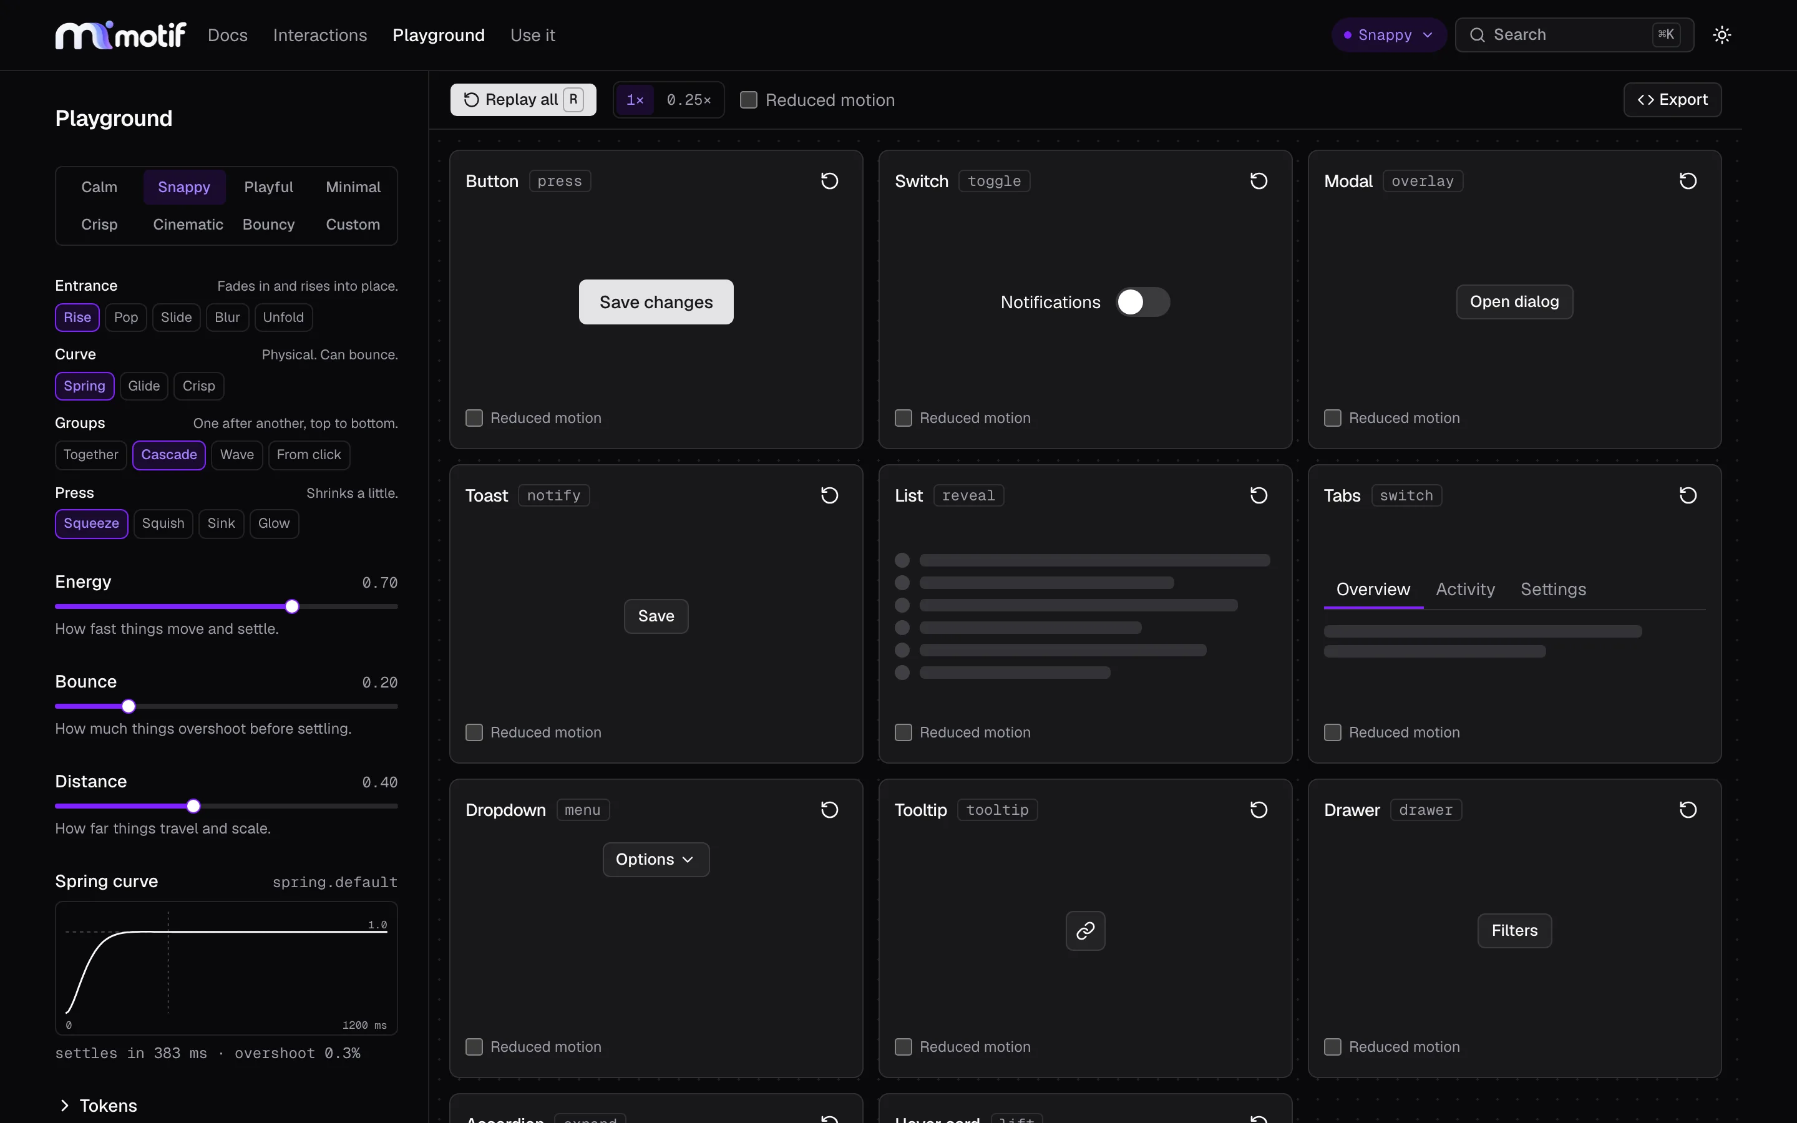
Task: Check Reduced motion in Button card
Action: click(474, 418)
